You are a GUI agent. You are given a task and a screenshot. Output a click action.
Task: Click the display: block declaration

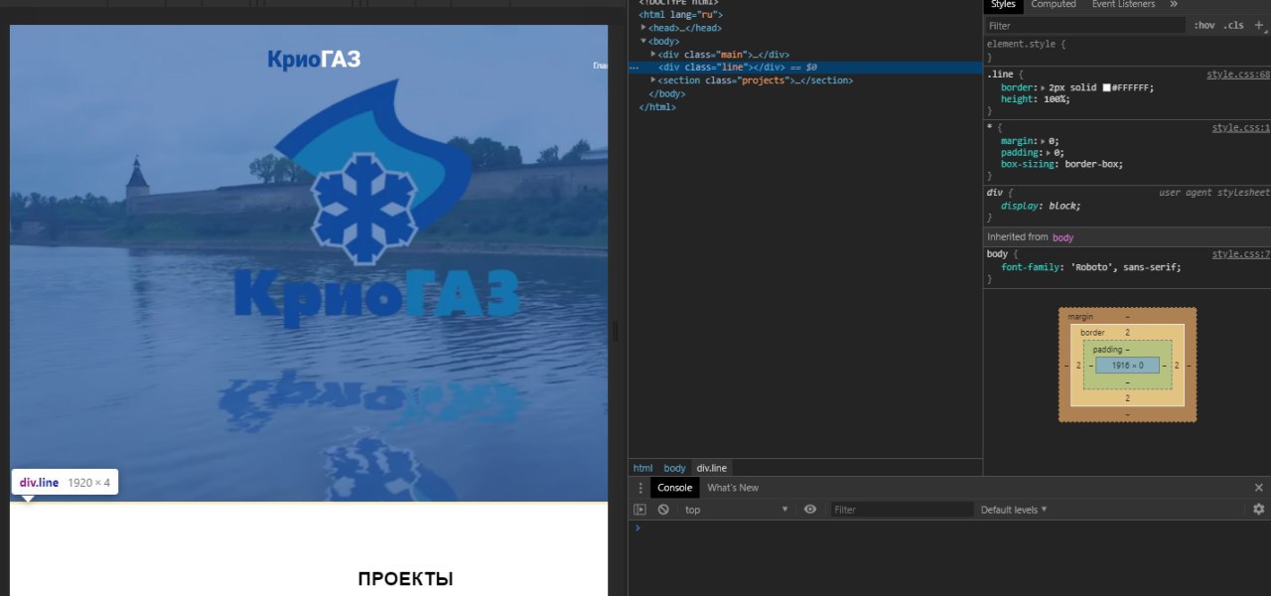click(1041, 206)
